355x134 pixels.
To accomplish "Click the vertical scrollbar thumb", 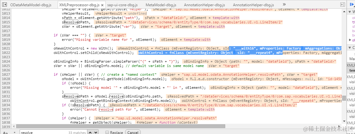I will (344, 98).
